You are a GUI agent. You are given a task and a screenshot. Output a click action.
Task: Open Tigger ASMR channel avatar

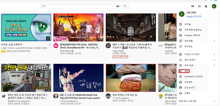108,46
